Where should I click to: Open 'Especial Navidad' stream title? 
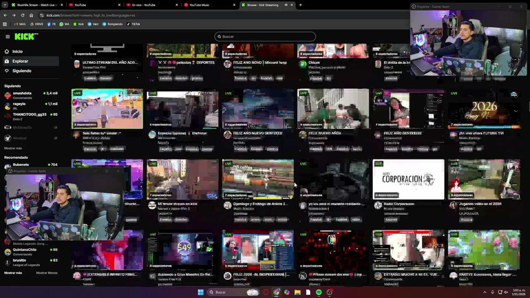pos(182,133)
